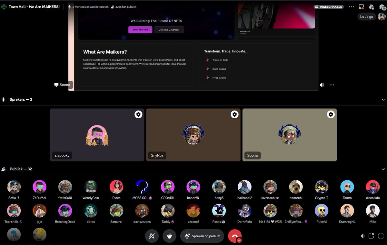Open Sofia_7's avatar in the audience
Image resolution: width=387 pixels, height=245 pixels.
pos(14,187)
